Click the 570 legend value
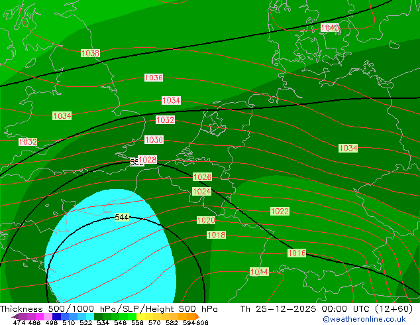420x325 pixels. click(x=154, y=322)
